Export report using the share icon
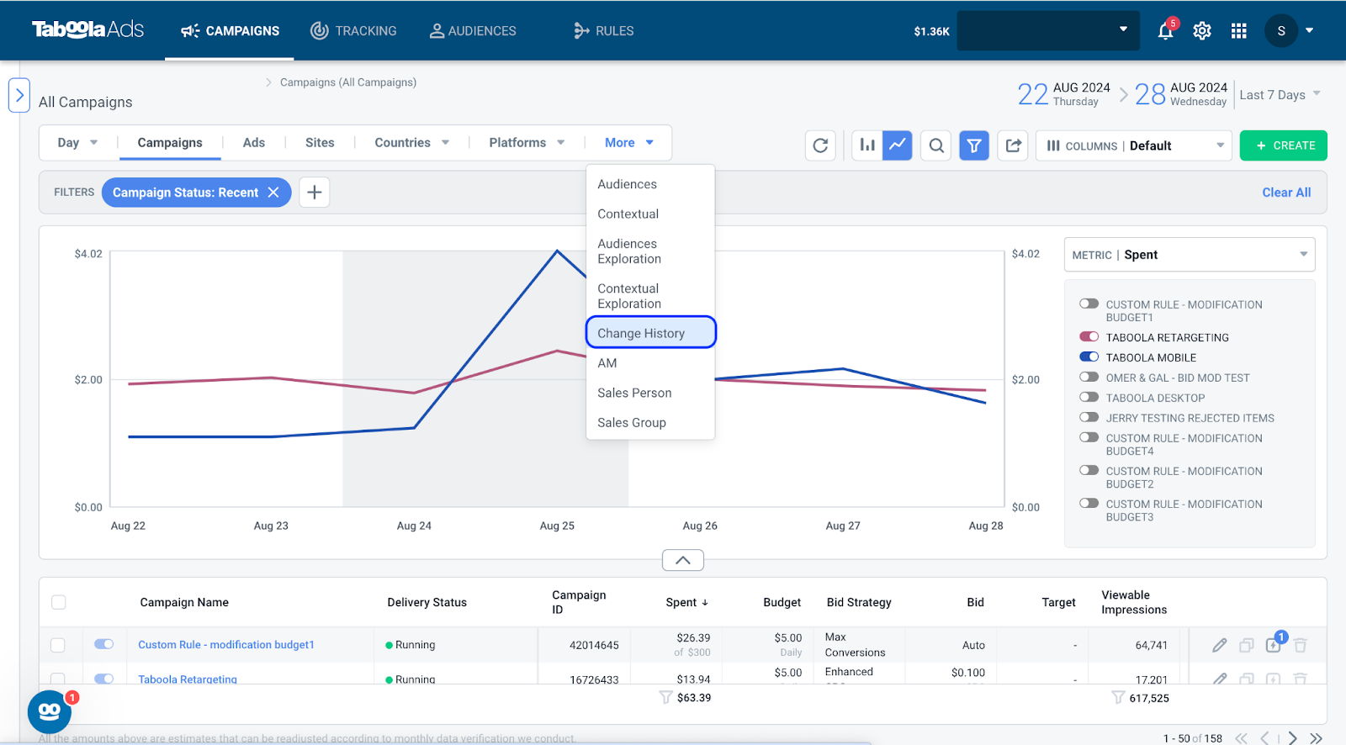 (1013, 145)
